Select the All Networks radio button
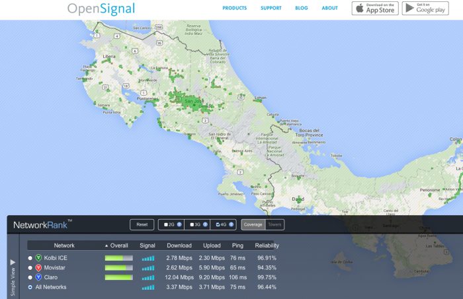 (x=30, y=287)
